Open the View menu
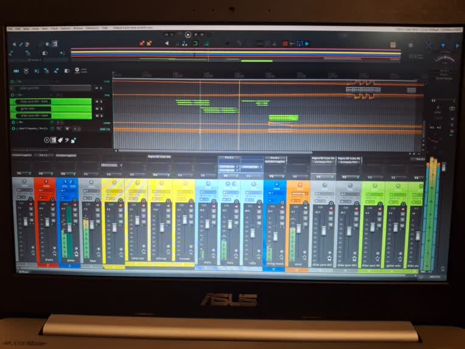Viewport: 465px width, 349px height. point(26,29)
